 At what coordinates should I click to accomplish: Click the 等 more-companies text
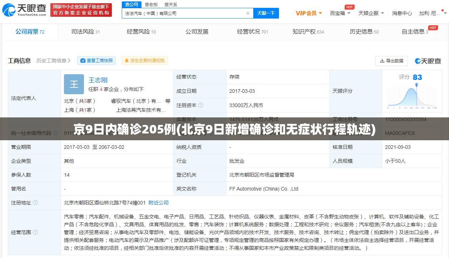168,101
